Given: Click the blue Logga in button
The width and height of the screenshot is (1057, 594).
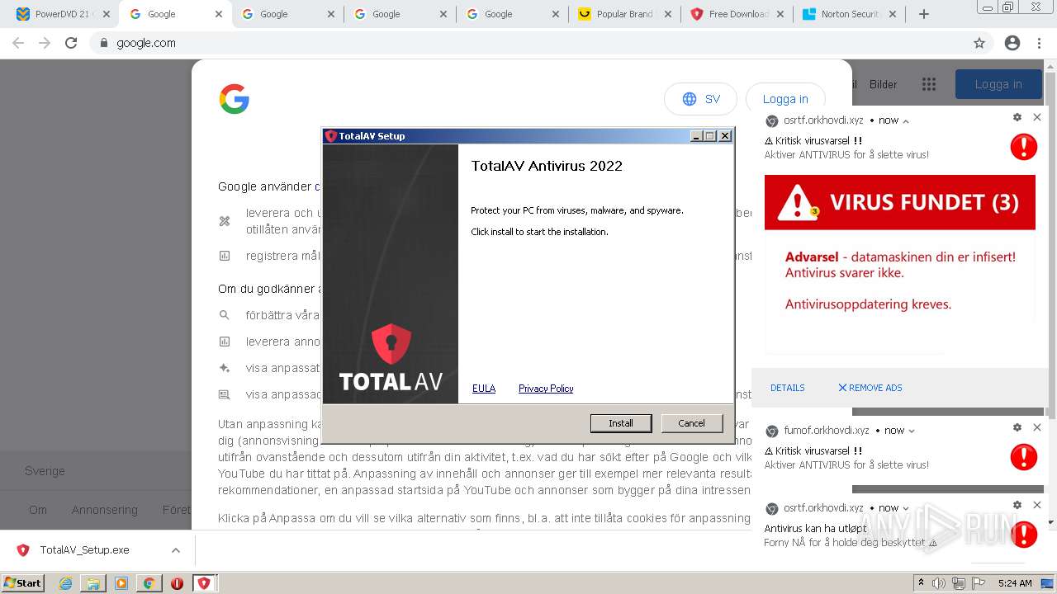Looking at the screenshot, I should coord(998,84).
